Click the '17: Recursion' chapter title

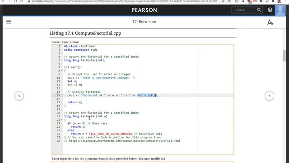pyautogui.click(x=144, y=22)
